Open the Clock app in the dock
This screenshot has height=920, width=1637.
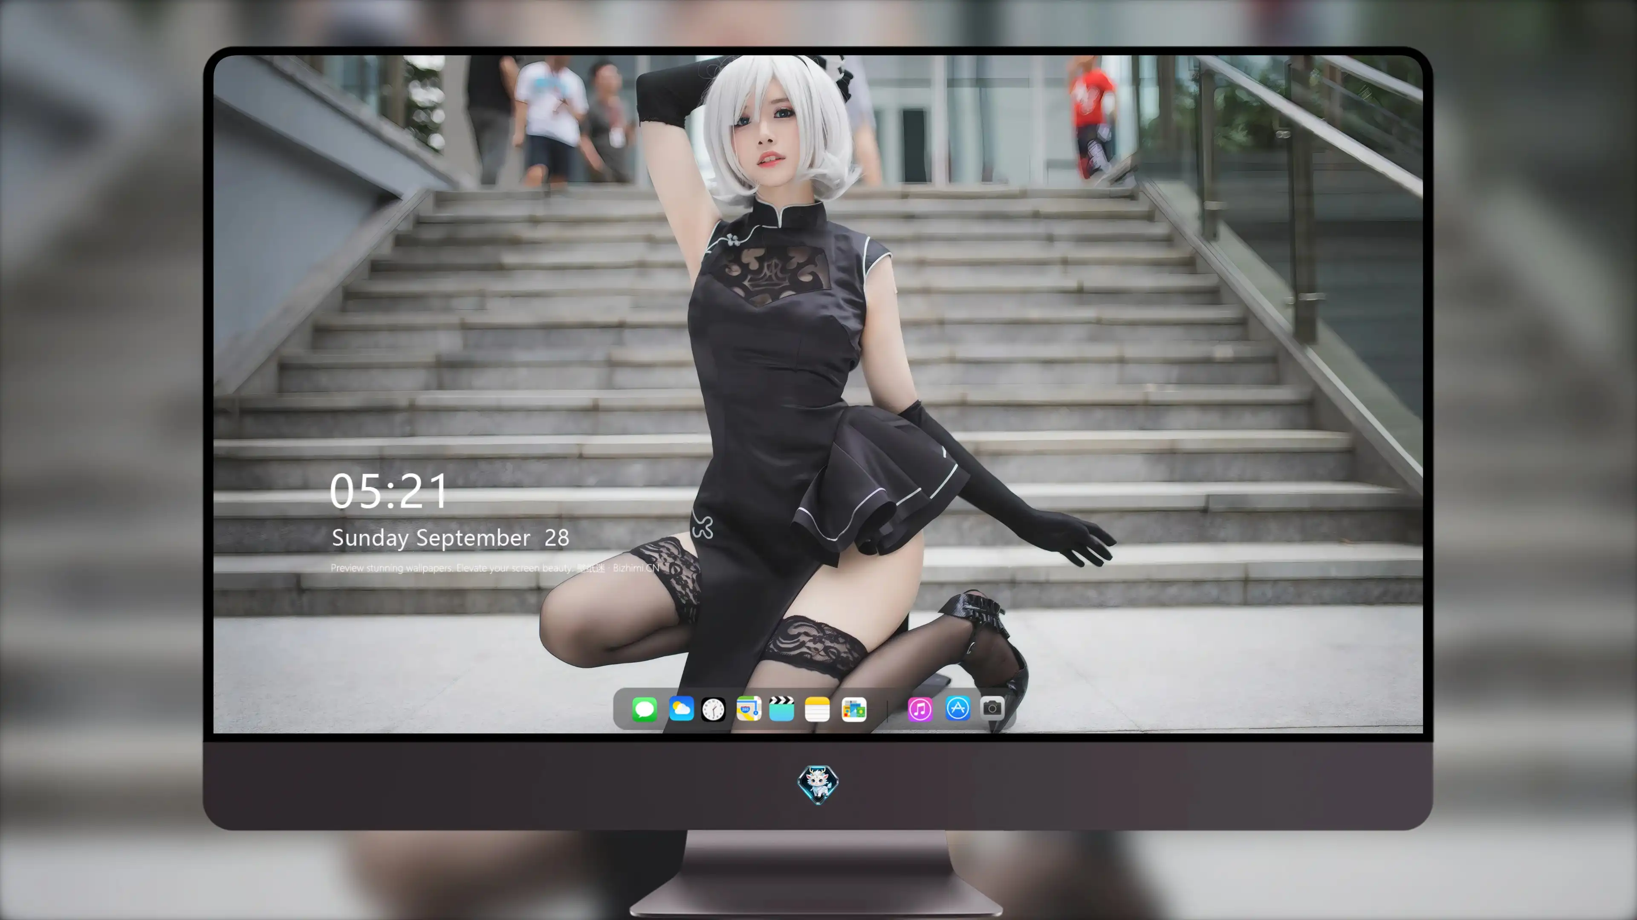tap(713, 709)
